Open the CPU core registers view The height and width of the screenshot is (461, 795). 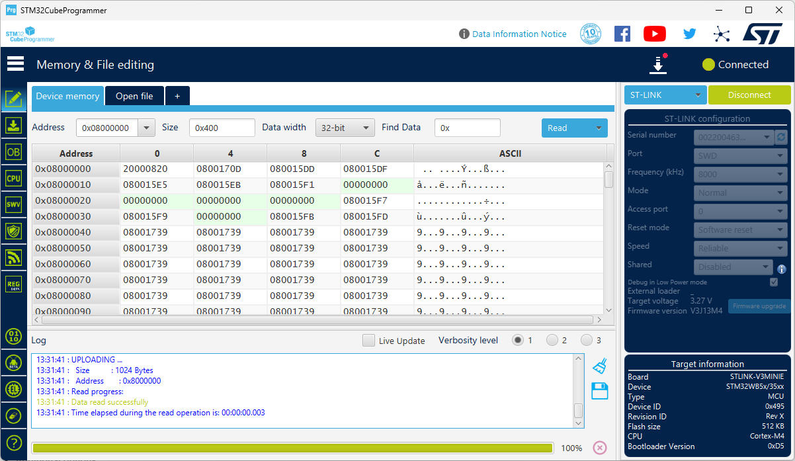pos(14,178)
